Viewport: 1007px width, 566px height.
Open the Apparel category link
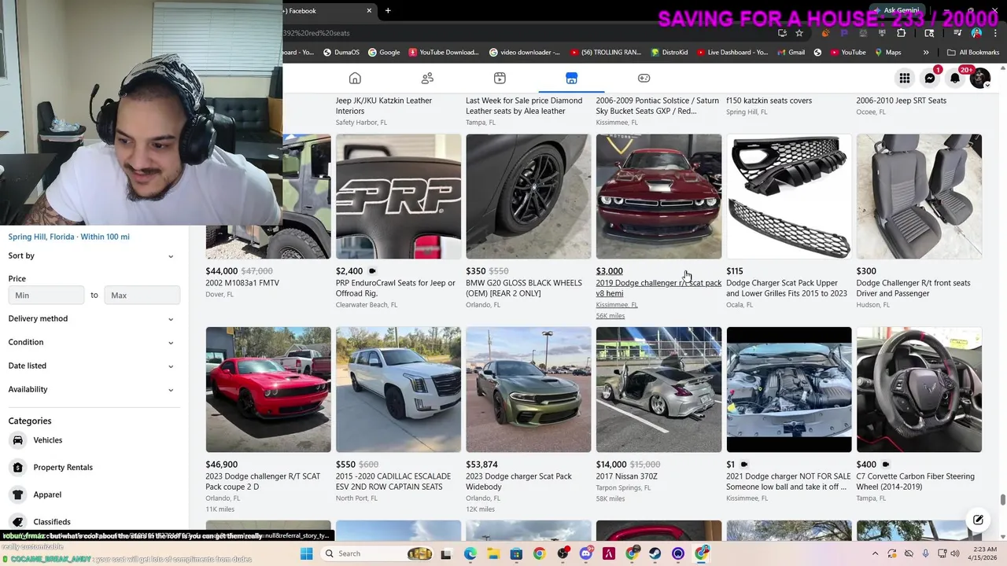click(x=47, y=494)
